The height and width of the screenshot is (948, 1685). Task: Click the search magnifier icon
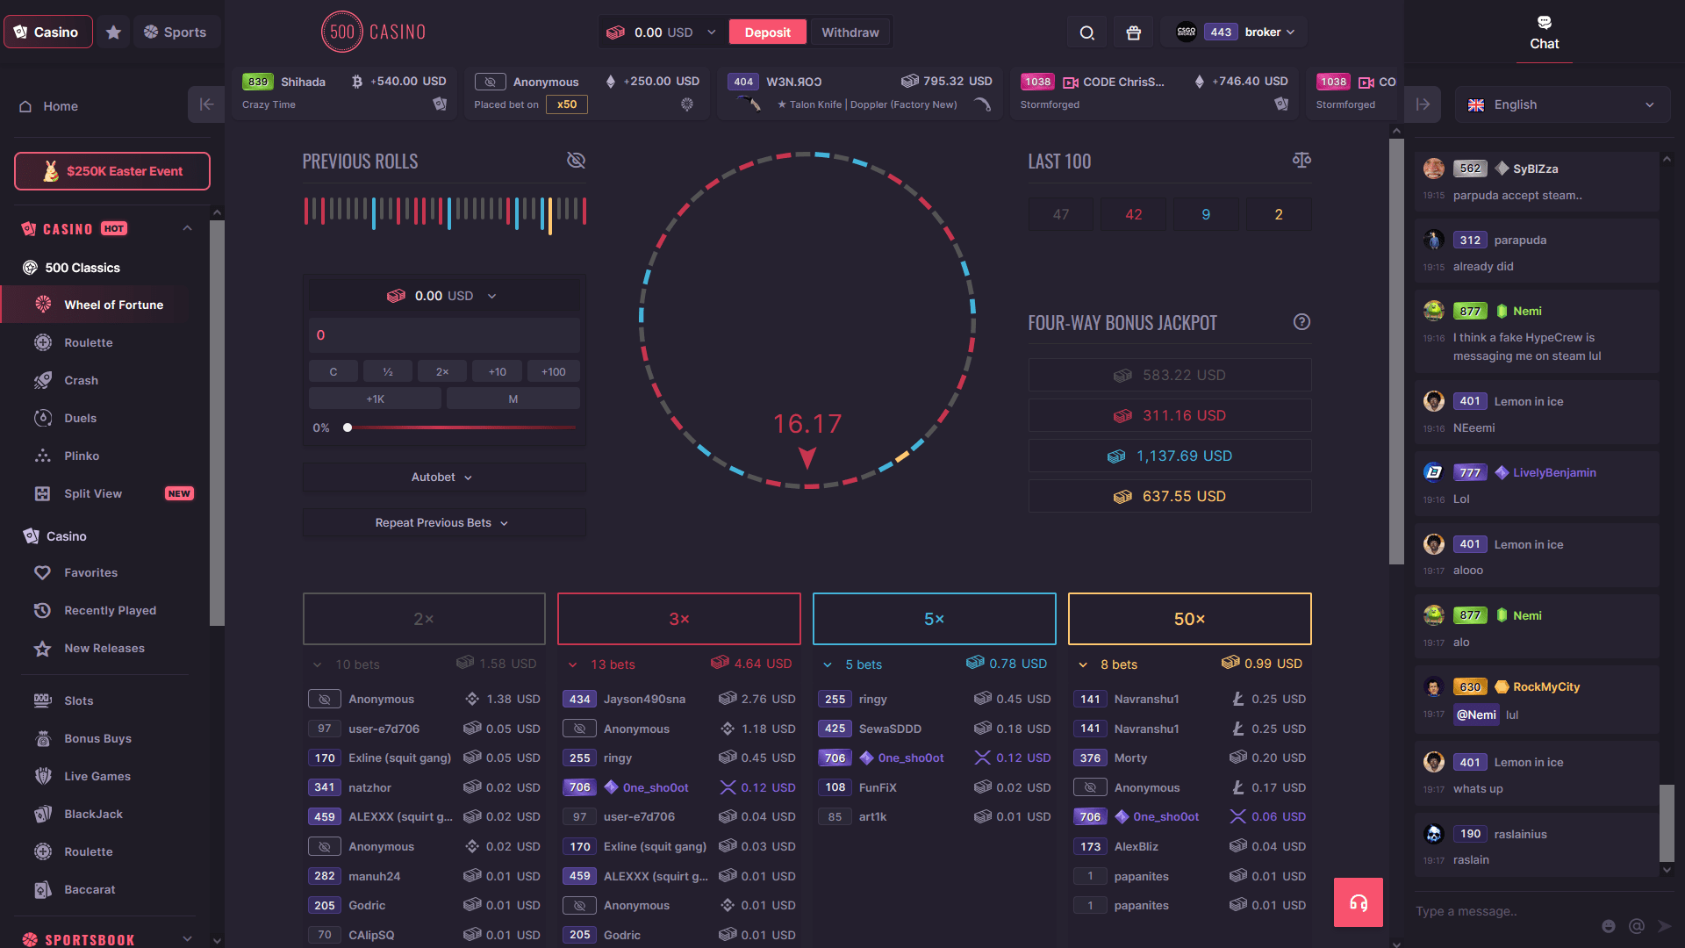point(1086,32)
